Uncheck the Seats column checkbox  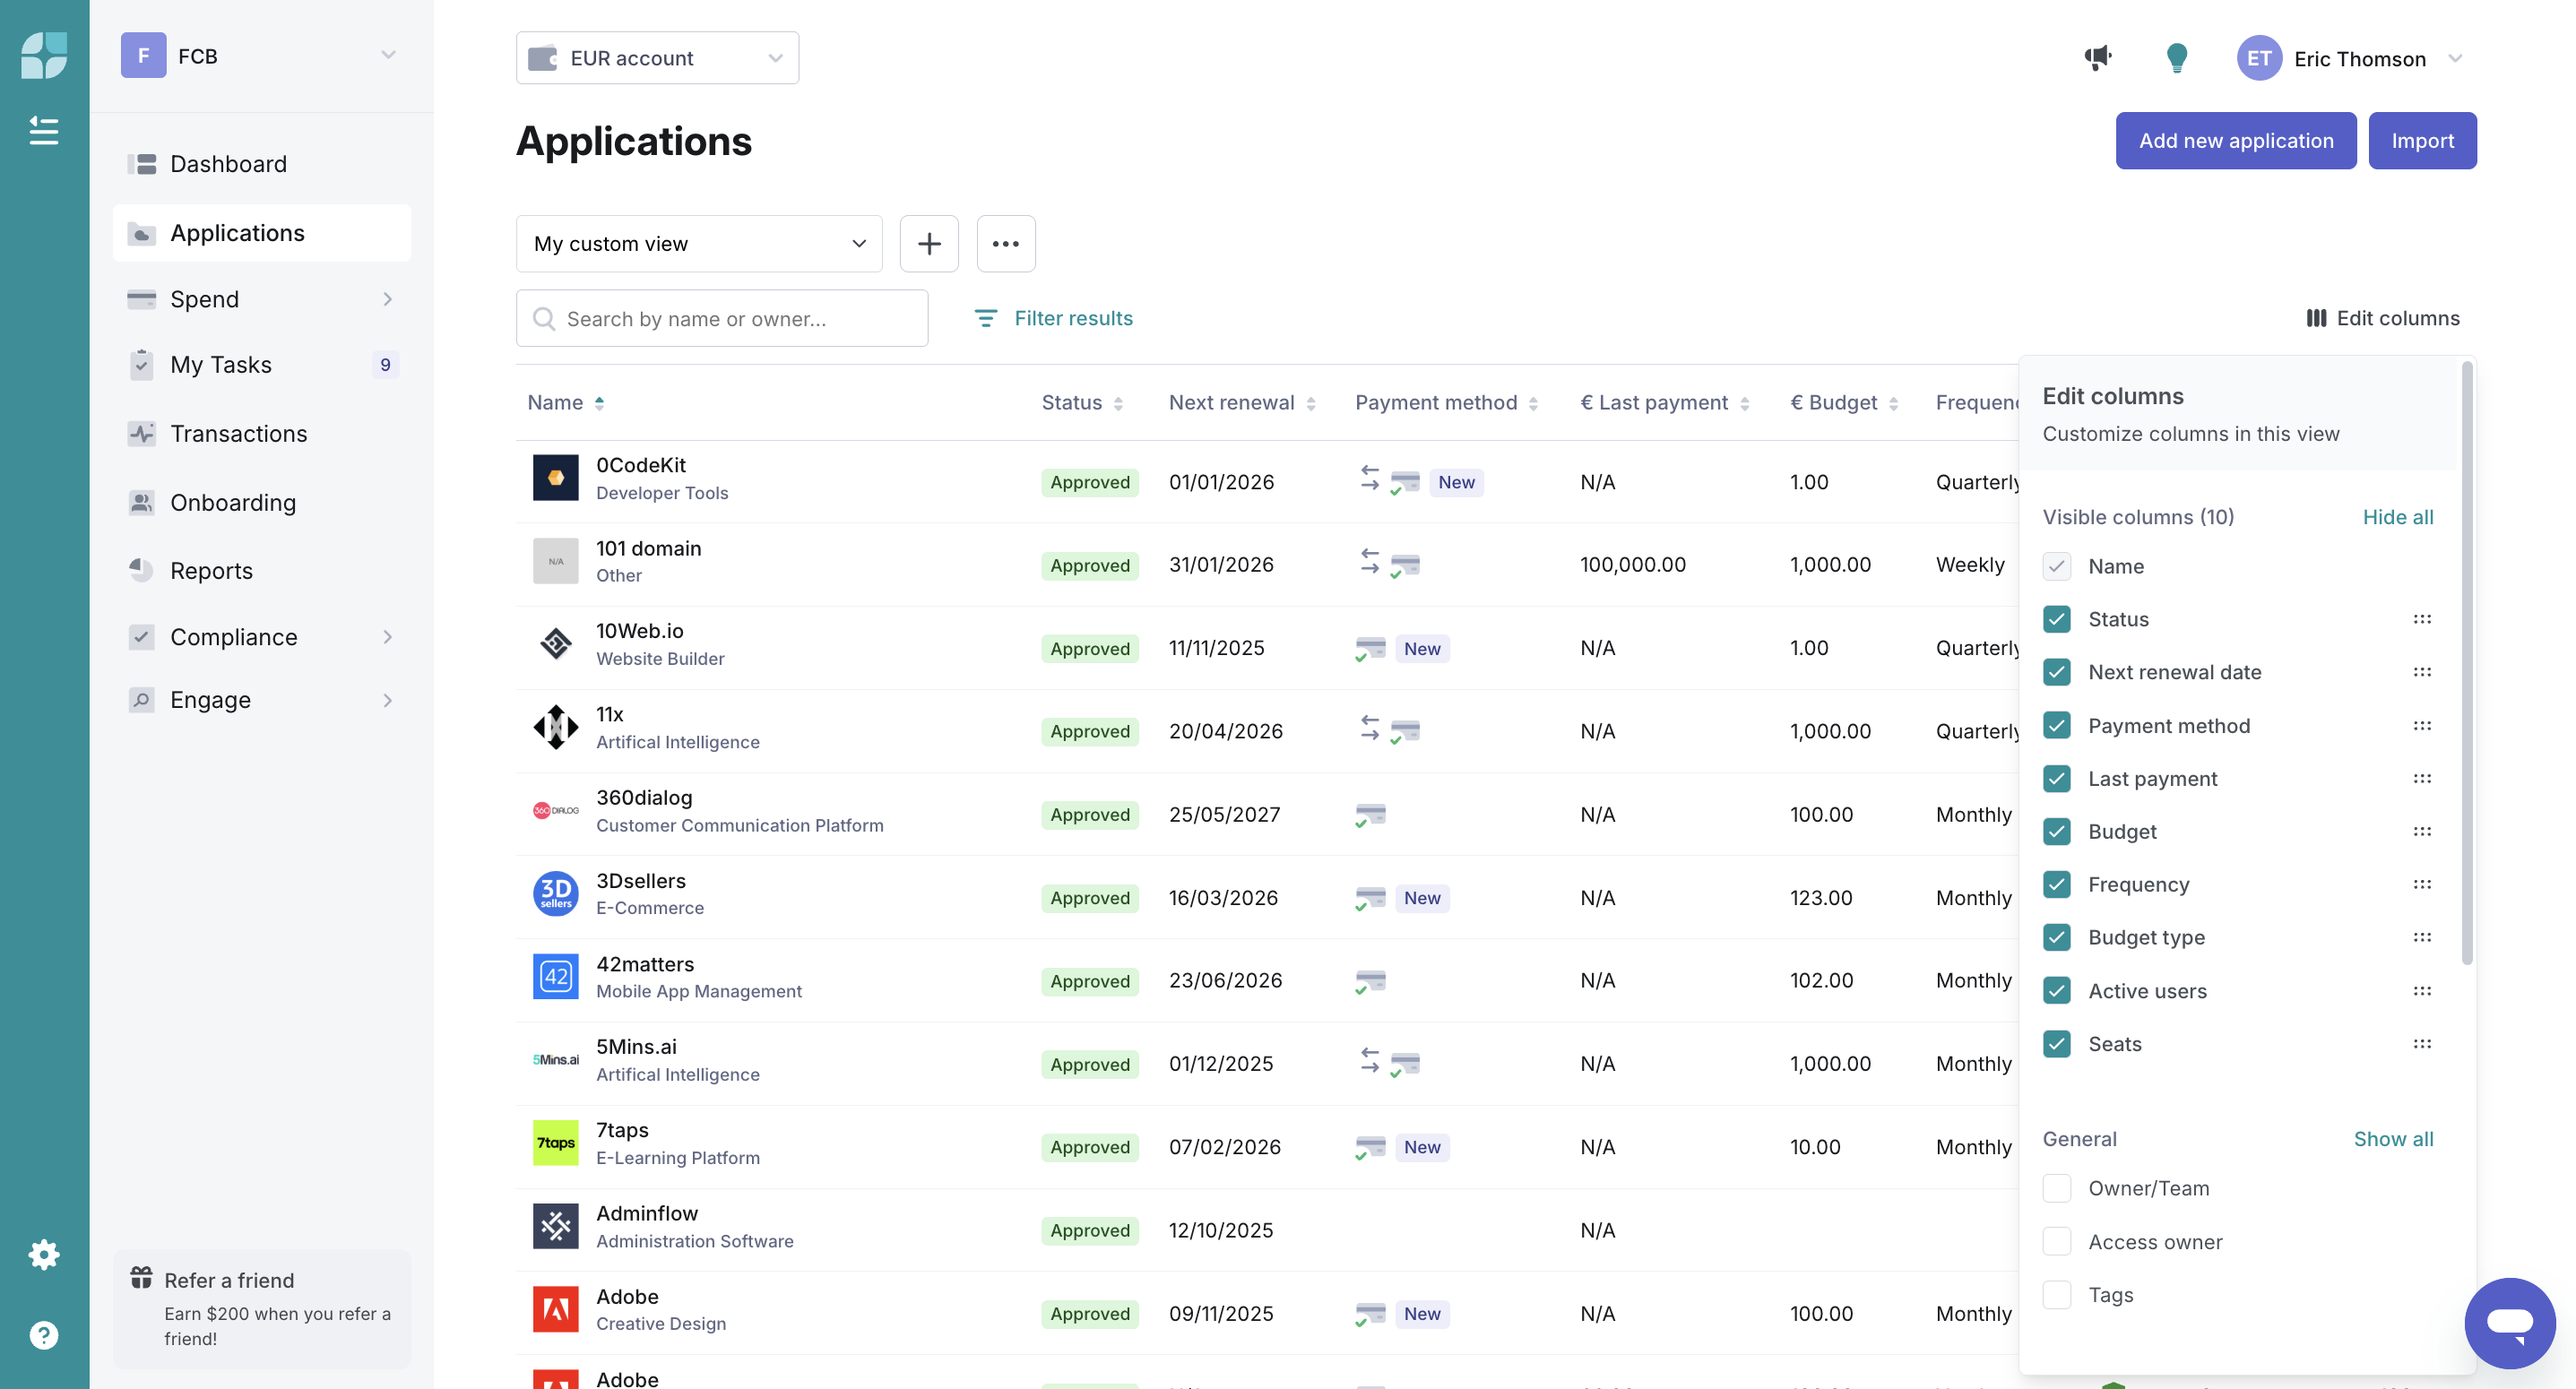tap(2056, 1044)
